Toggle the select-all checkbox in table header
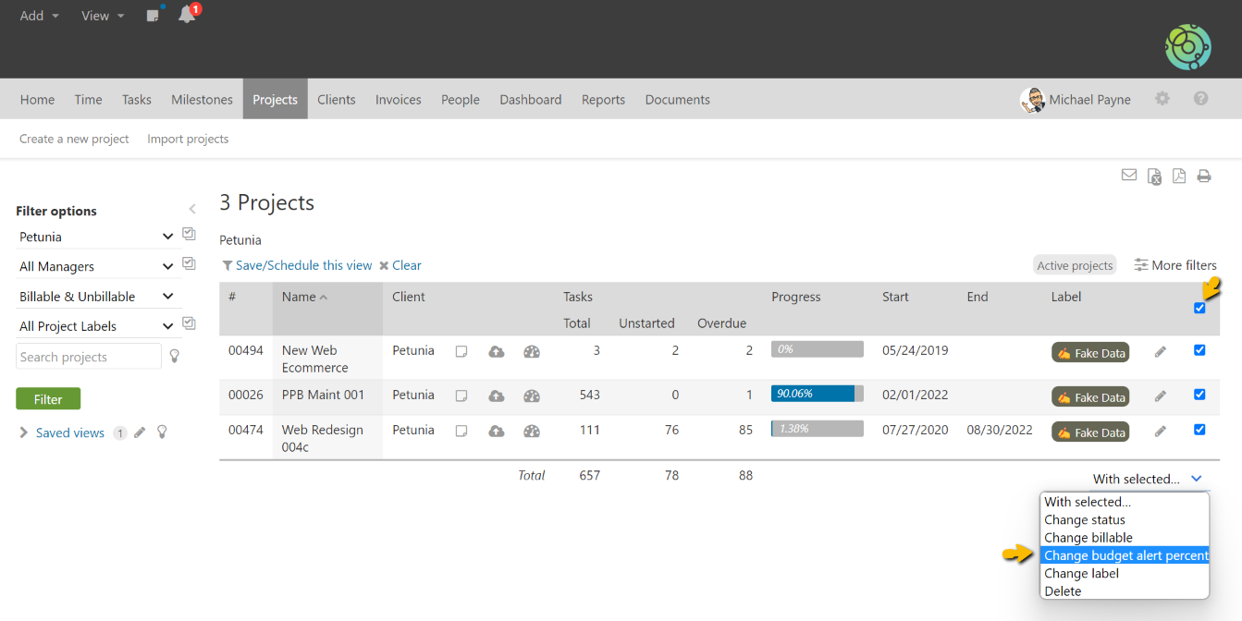The image size is (1242, 621). tap(1199, 308)
